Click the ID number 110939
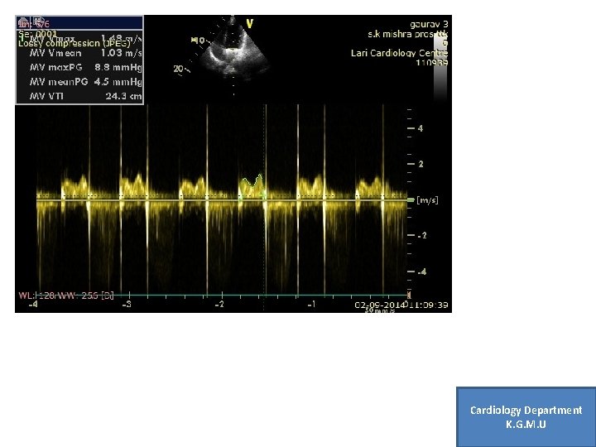 tap(432, 62)
